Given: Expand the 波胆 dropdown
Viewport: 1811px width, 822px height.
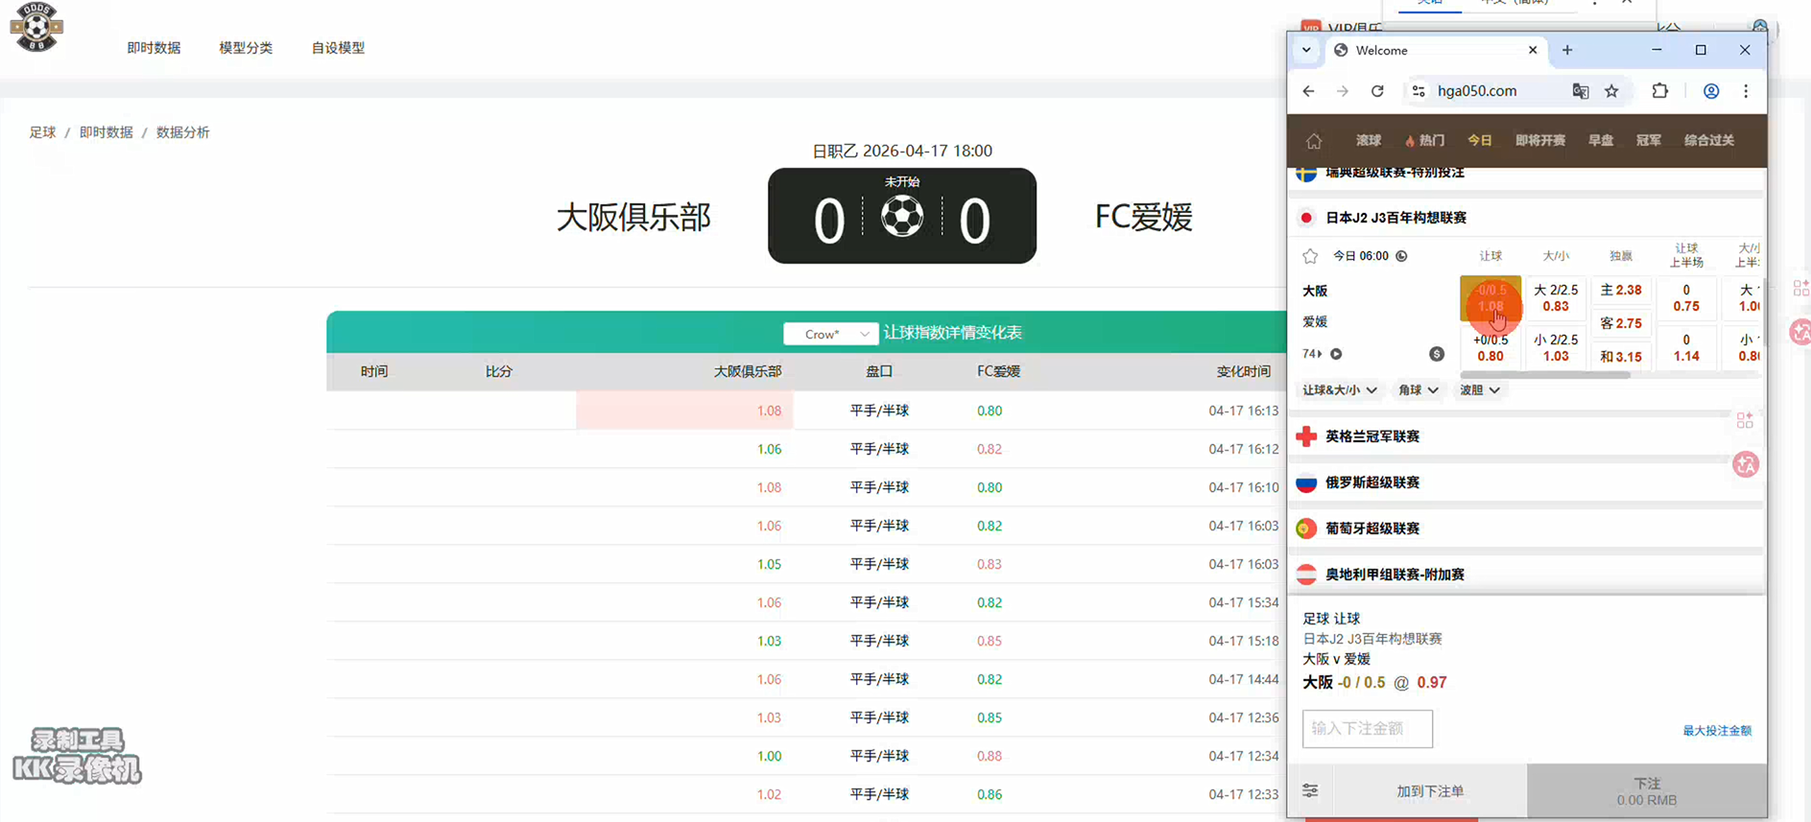Looking at the screenshot, I should [x=1480, y=390].
